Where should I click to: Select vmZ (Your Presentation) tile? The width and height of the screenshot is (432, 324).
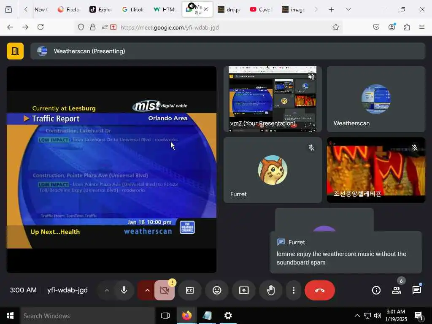[x=273, y=99]
